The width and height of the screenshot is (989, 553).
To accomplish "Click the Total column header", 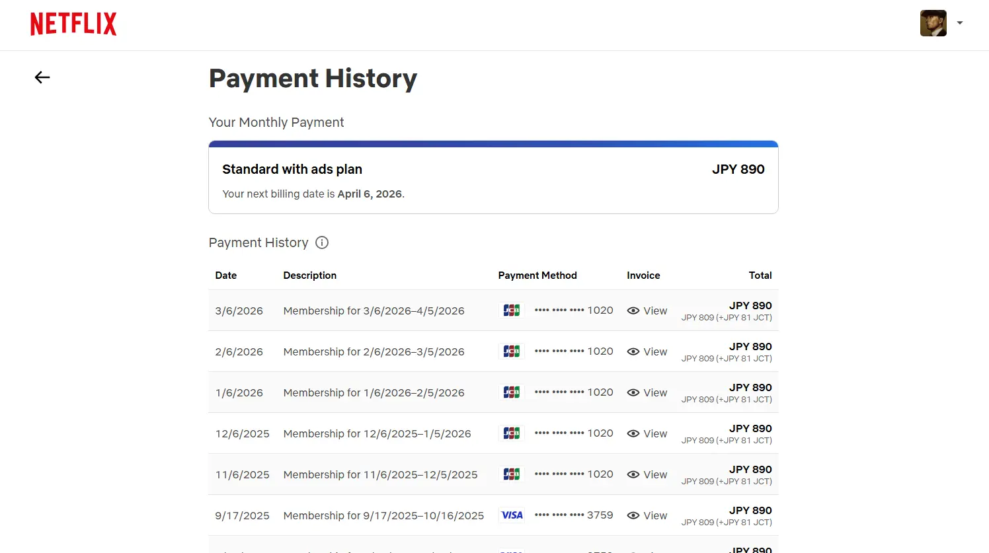I will tap(760, 276).
